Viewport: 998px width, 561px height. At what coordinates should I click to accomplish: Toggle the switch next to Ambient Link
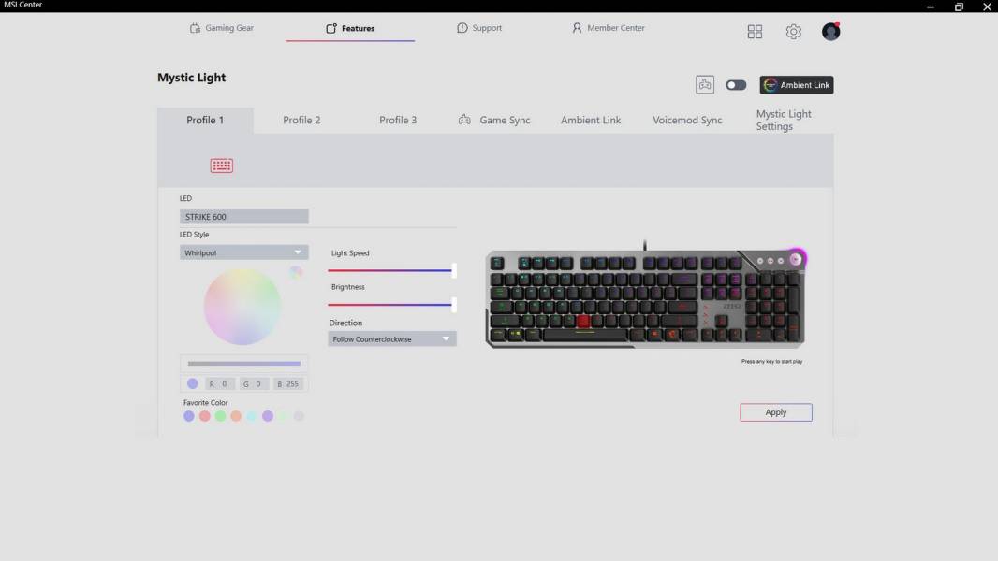(736, 85)
